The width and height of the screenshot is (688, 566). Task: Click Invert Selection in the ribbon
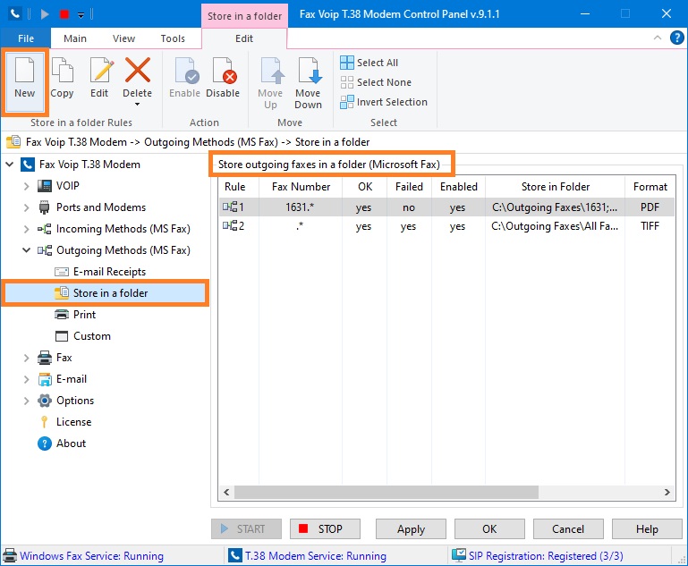(x=384, y=102)
